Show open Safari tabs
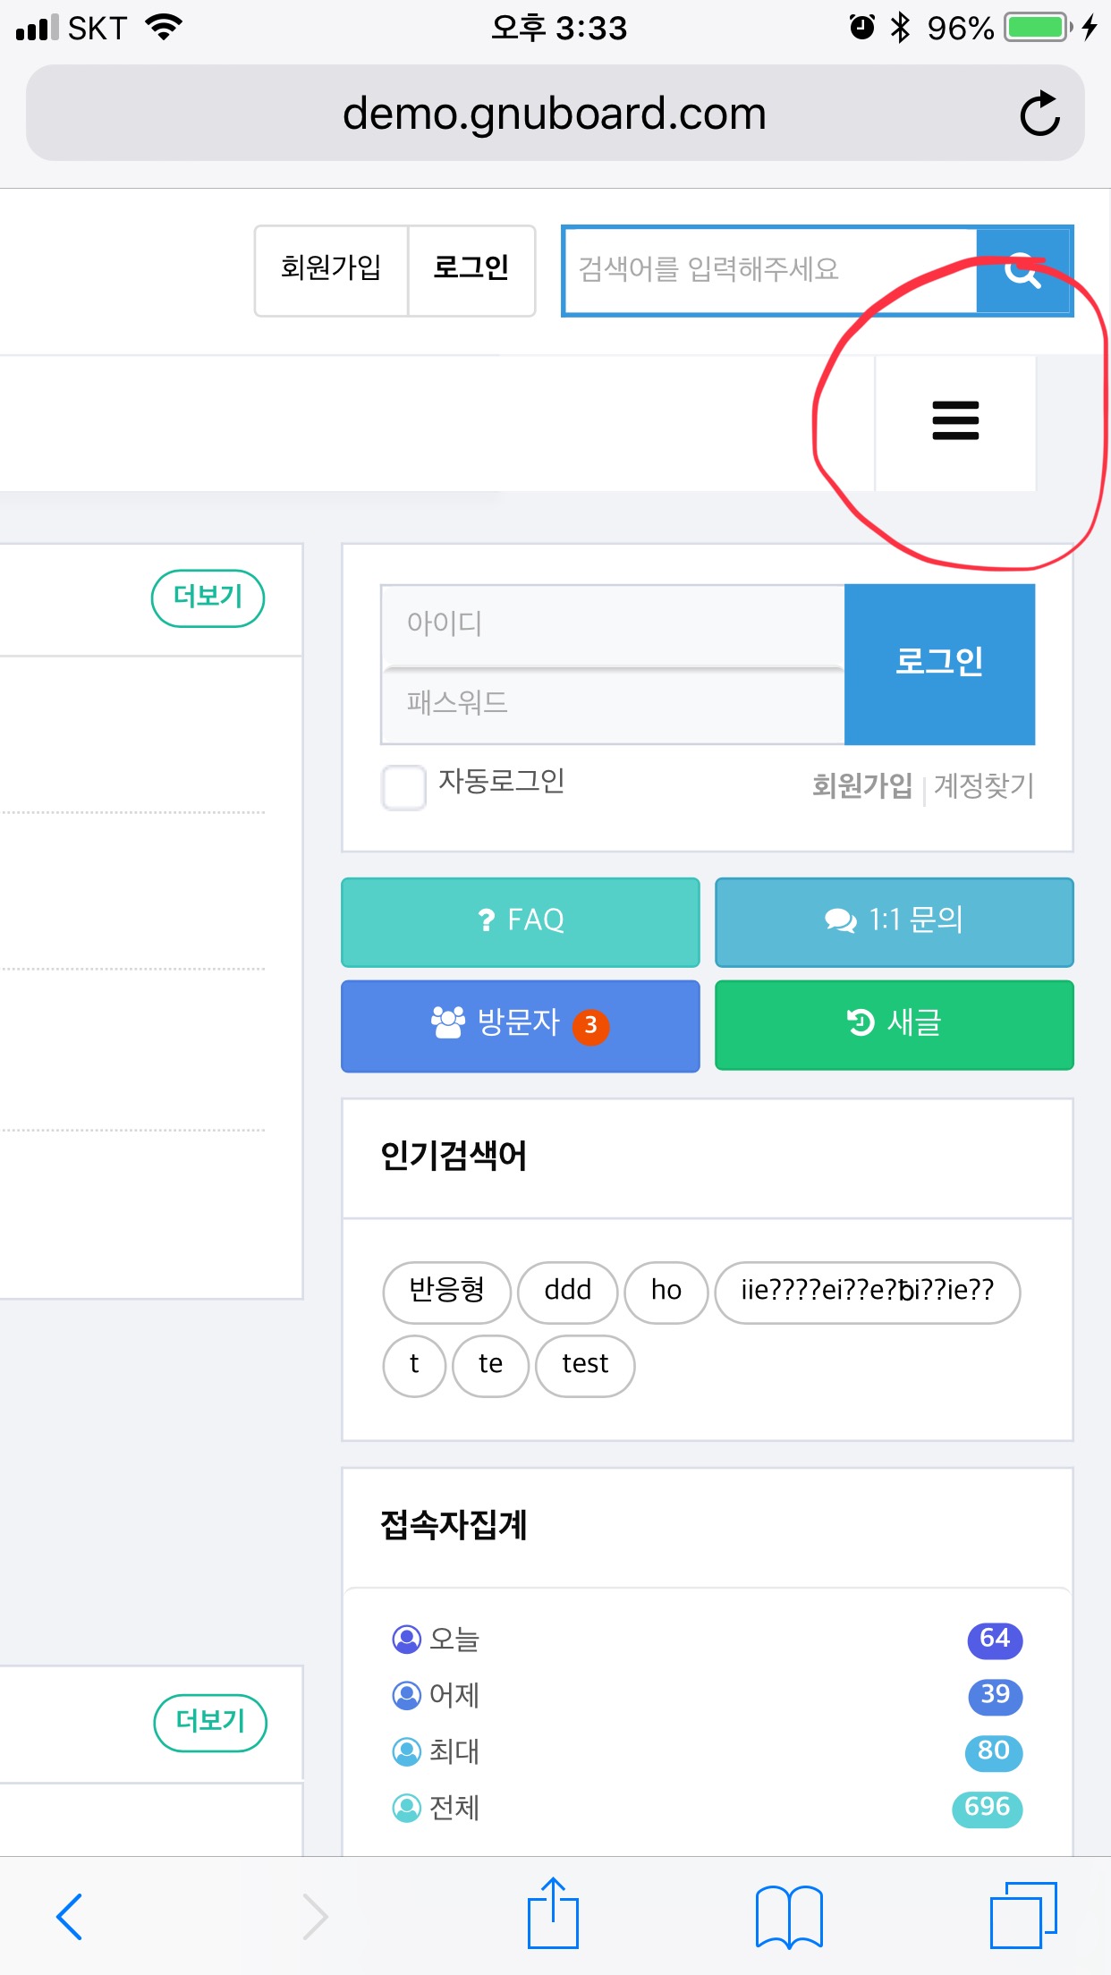The height and width of the screenshot is (1975, 1111). 1022,1915
